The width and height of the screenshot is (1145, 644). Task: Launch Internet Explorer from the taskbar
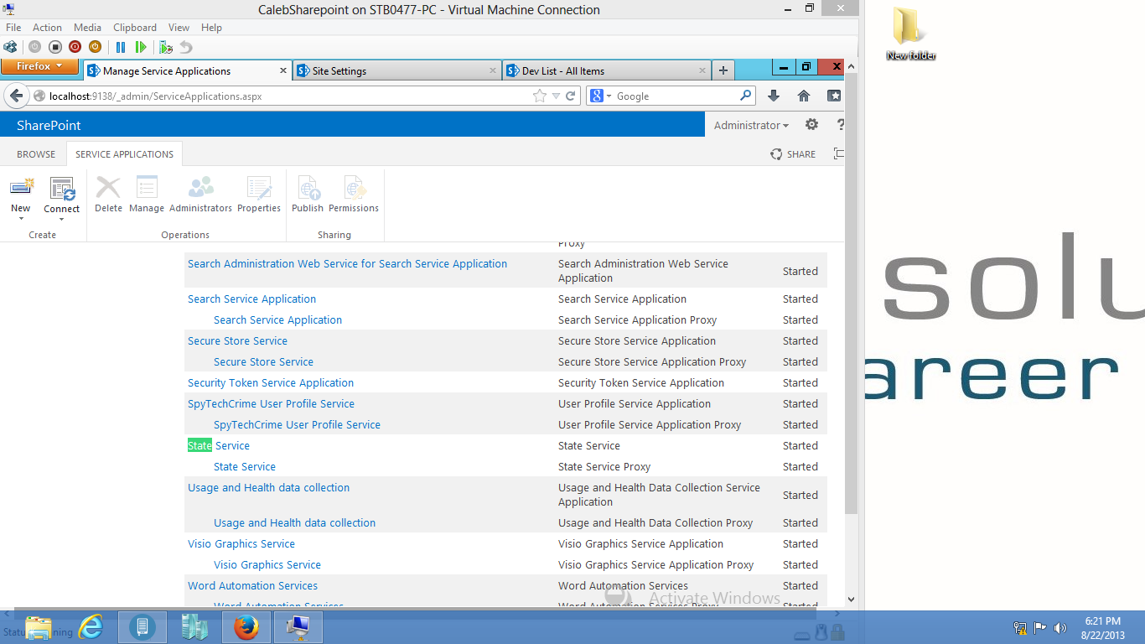coord(91,627)
